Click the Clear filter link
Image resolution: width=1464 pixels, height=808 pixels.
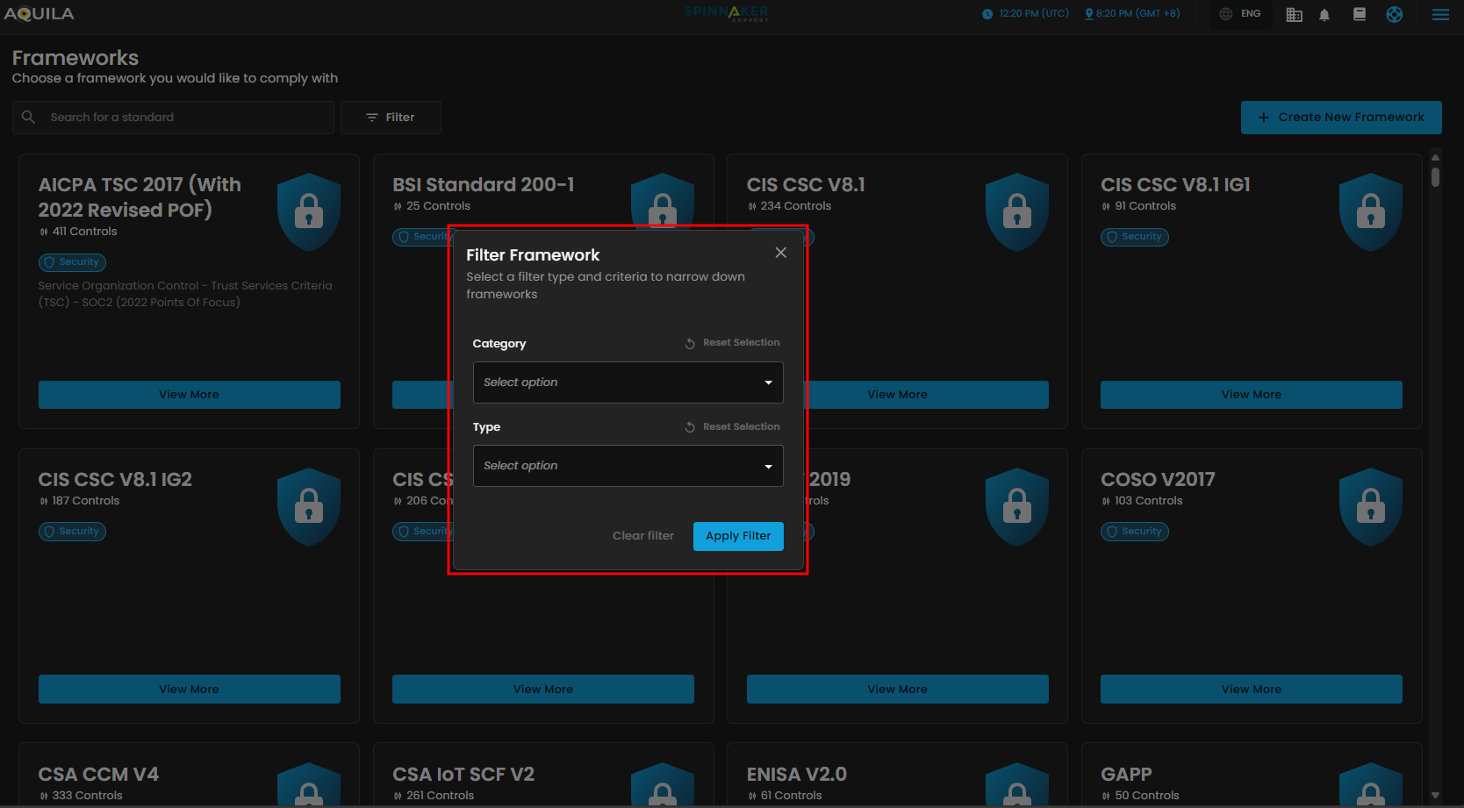coord(643,536)
